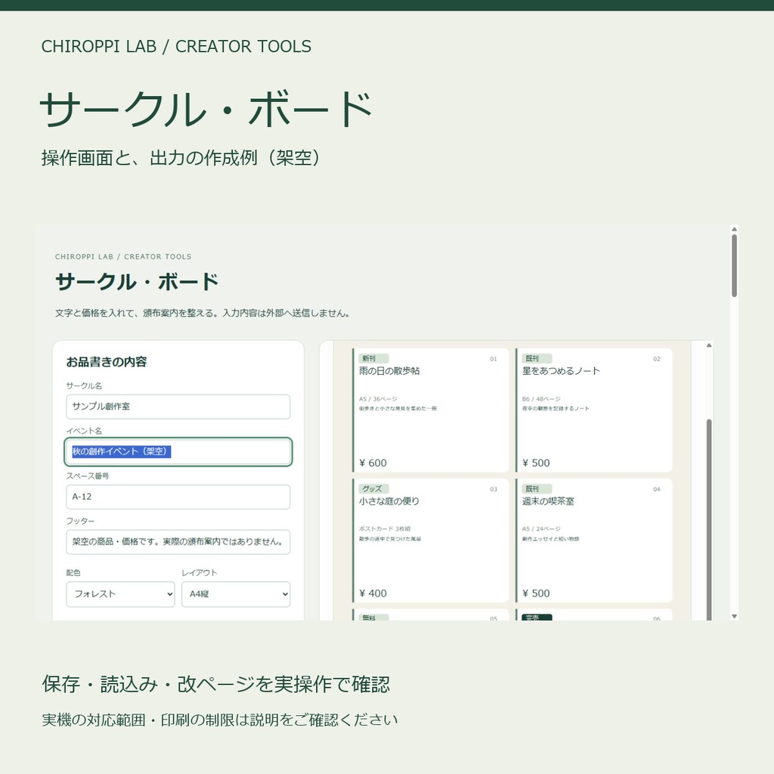Click the preview panel scrollbar thumb
This screenshot has height=774, width=774.
click(x=709, y=519)
